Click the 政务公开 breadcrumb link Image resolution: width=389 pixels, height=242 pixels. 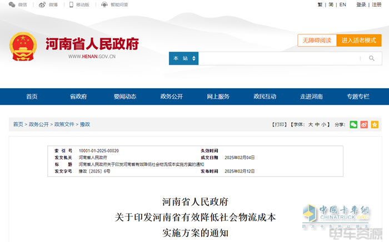39,124
